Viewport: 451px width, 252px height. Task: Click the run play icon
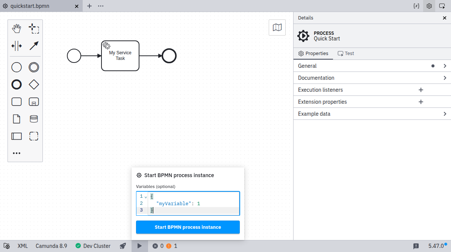click(139, 246)
